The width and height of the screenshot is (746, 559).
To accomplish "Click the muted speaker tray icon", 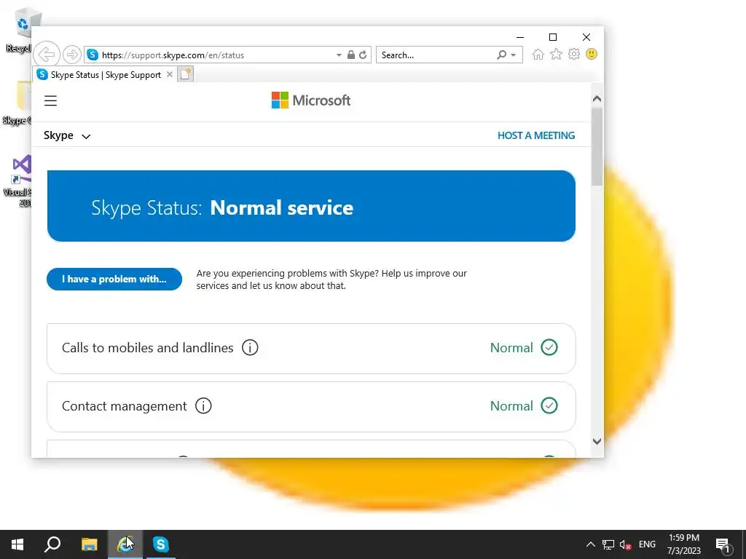I will [625, 544].
